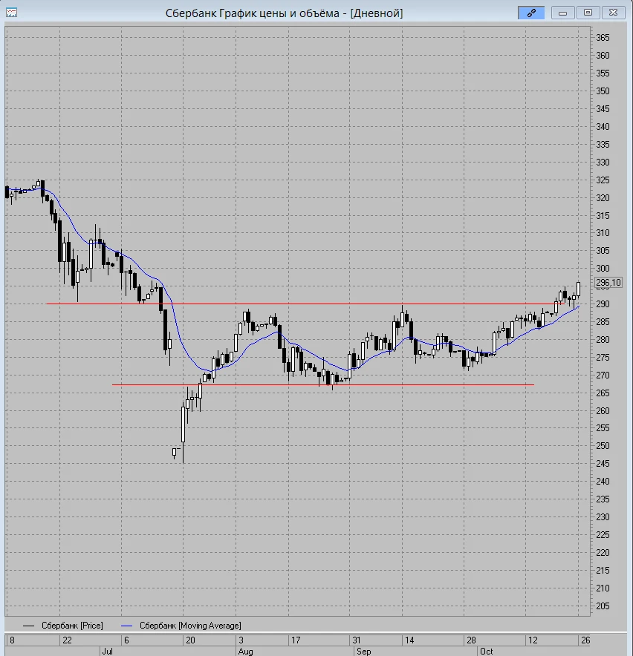This screenshot has width=633, height=656.
Task: Click the window title Сбербанк График цены и объёма
Action: (x=284, y=13)
